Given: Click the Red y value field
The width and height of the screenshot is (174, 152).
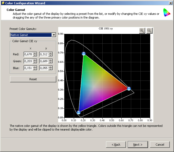Looking at the screenshot, I should (x=44, y=54).
